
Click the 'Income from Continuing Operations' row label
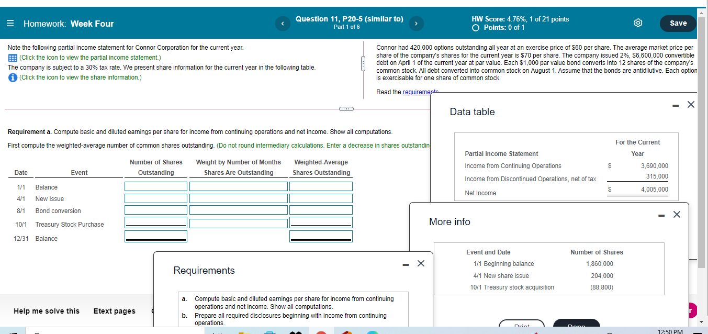(513, 166)
